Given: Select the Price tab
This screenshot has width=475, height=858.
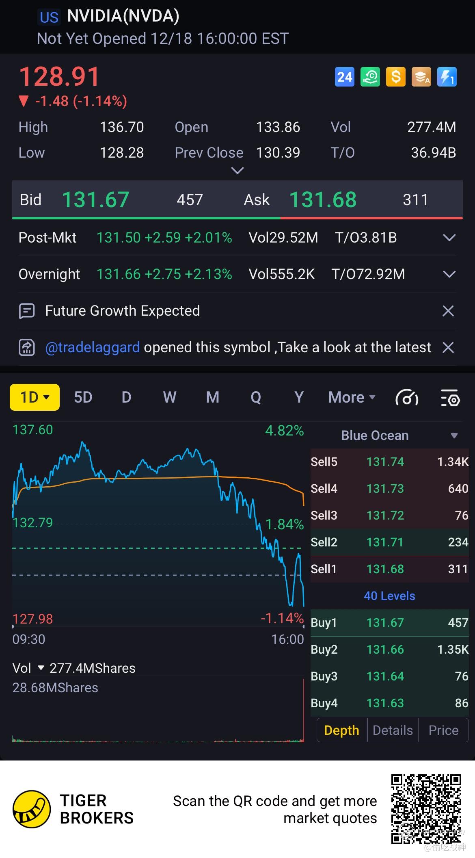Looking at the screenshot, I should [x=443, y=730].
